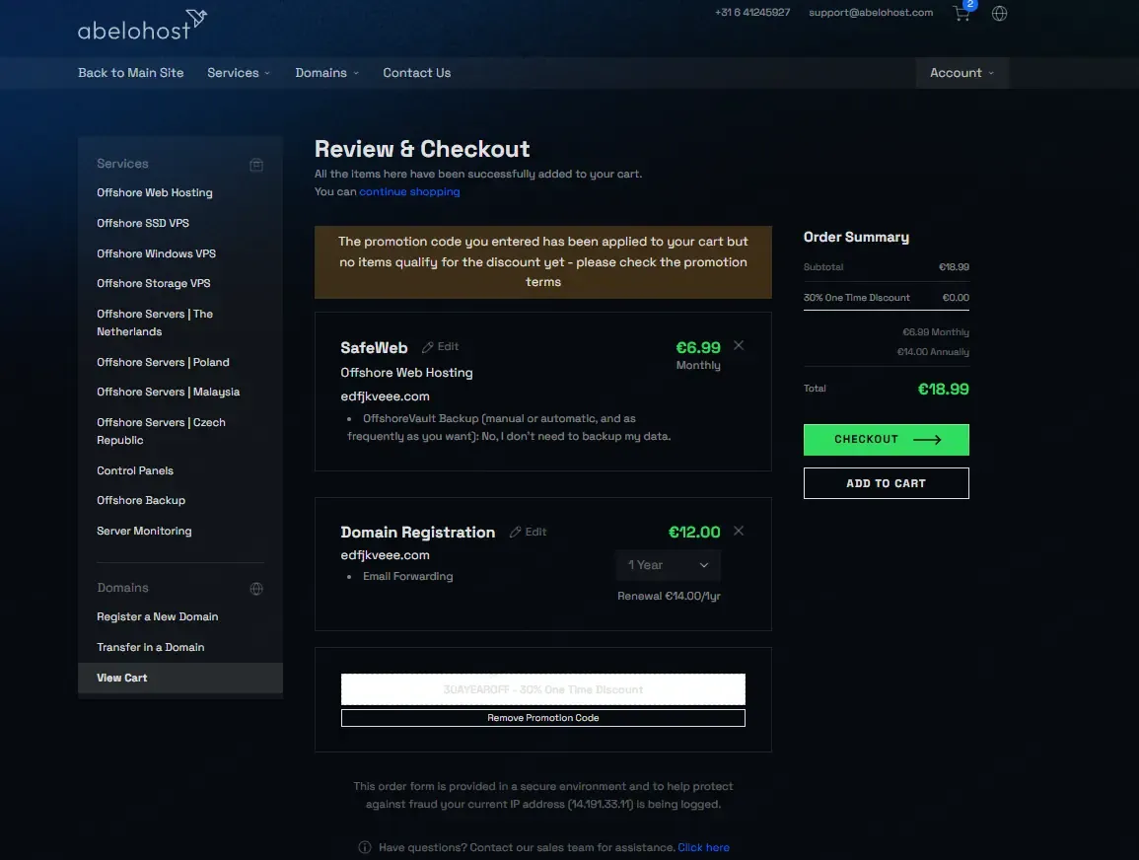The width and height of the screenshot is (1139, 860).
Task: Click phone number +31 6 41245927
Action: coord(752,13)
